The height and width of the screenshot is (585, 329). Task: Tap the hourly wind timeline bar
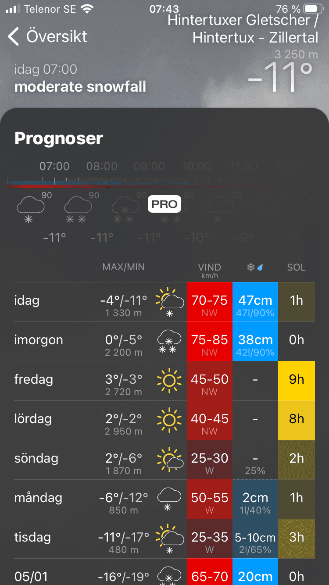click(x=145, y=183)
